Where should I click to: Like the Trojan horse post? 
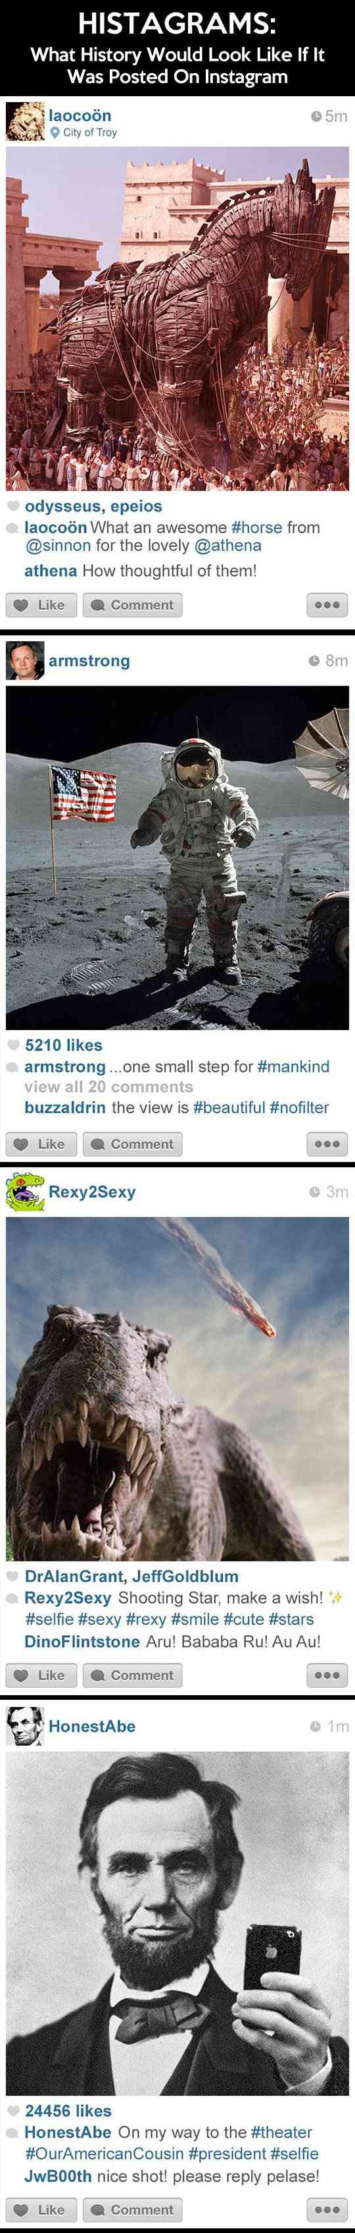click(41, 605)
